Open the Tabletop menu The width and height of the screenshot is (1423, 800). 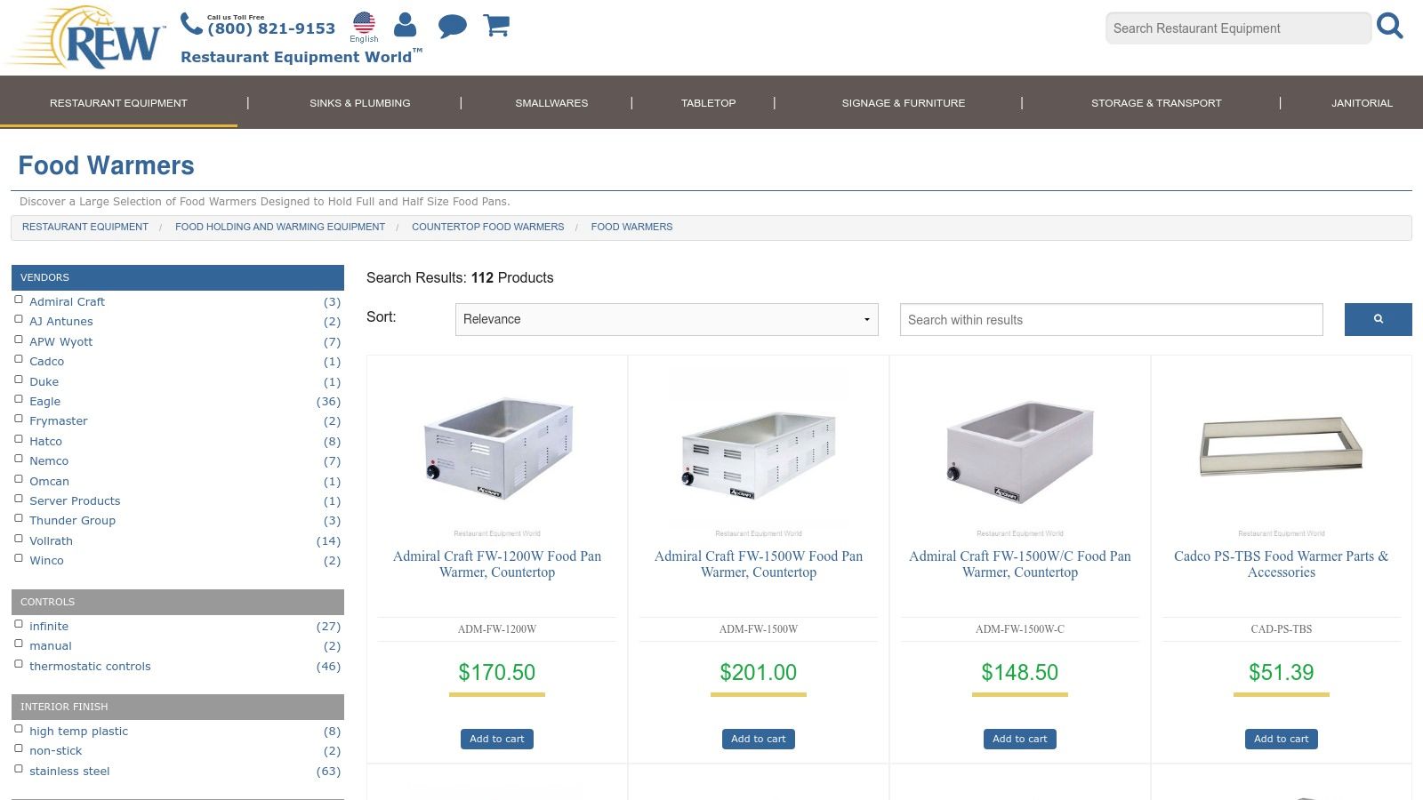[708, 103]
